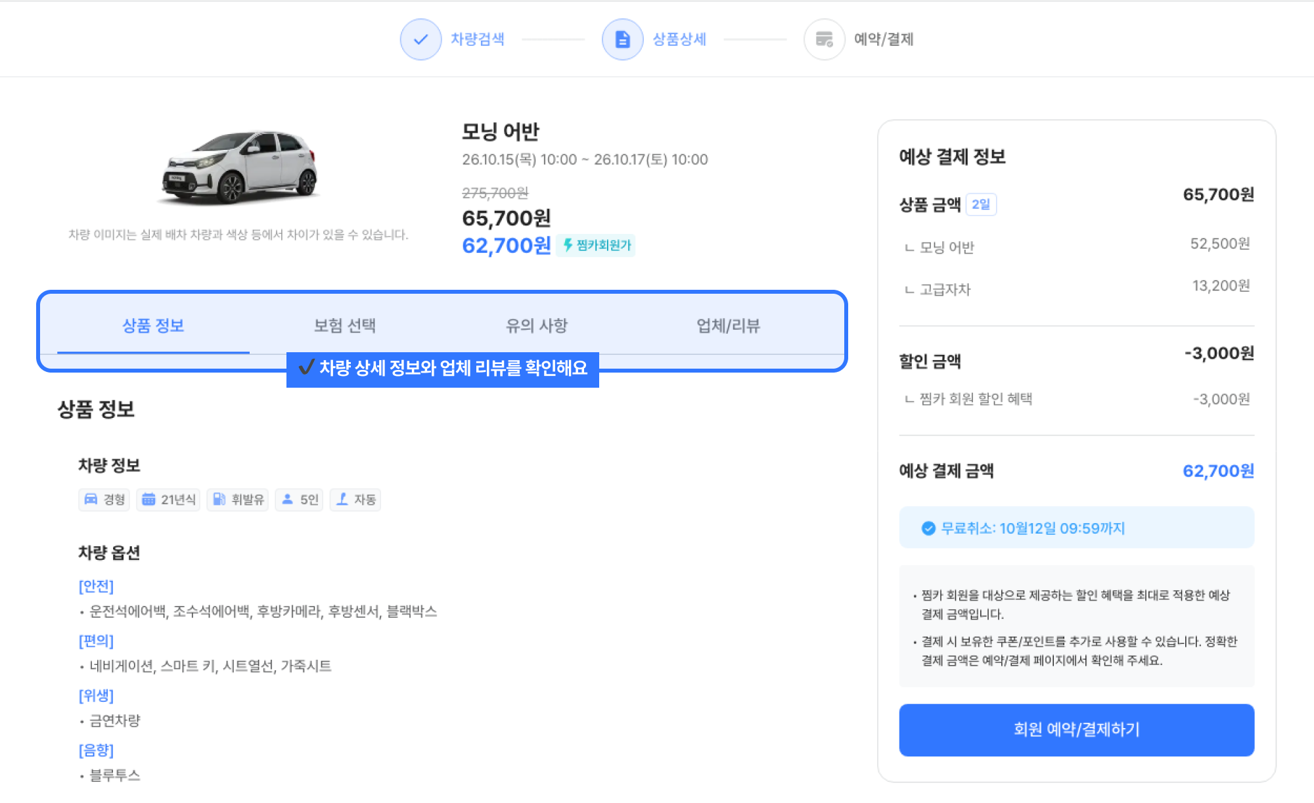Click the blue check icon beside 무료취소
This screenshot has height=803, width=1314.
click(x=928, y=528)
